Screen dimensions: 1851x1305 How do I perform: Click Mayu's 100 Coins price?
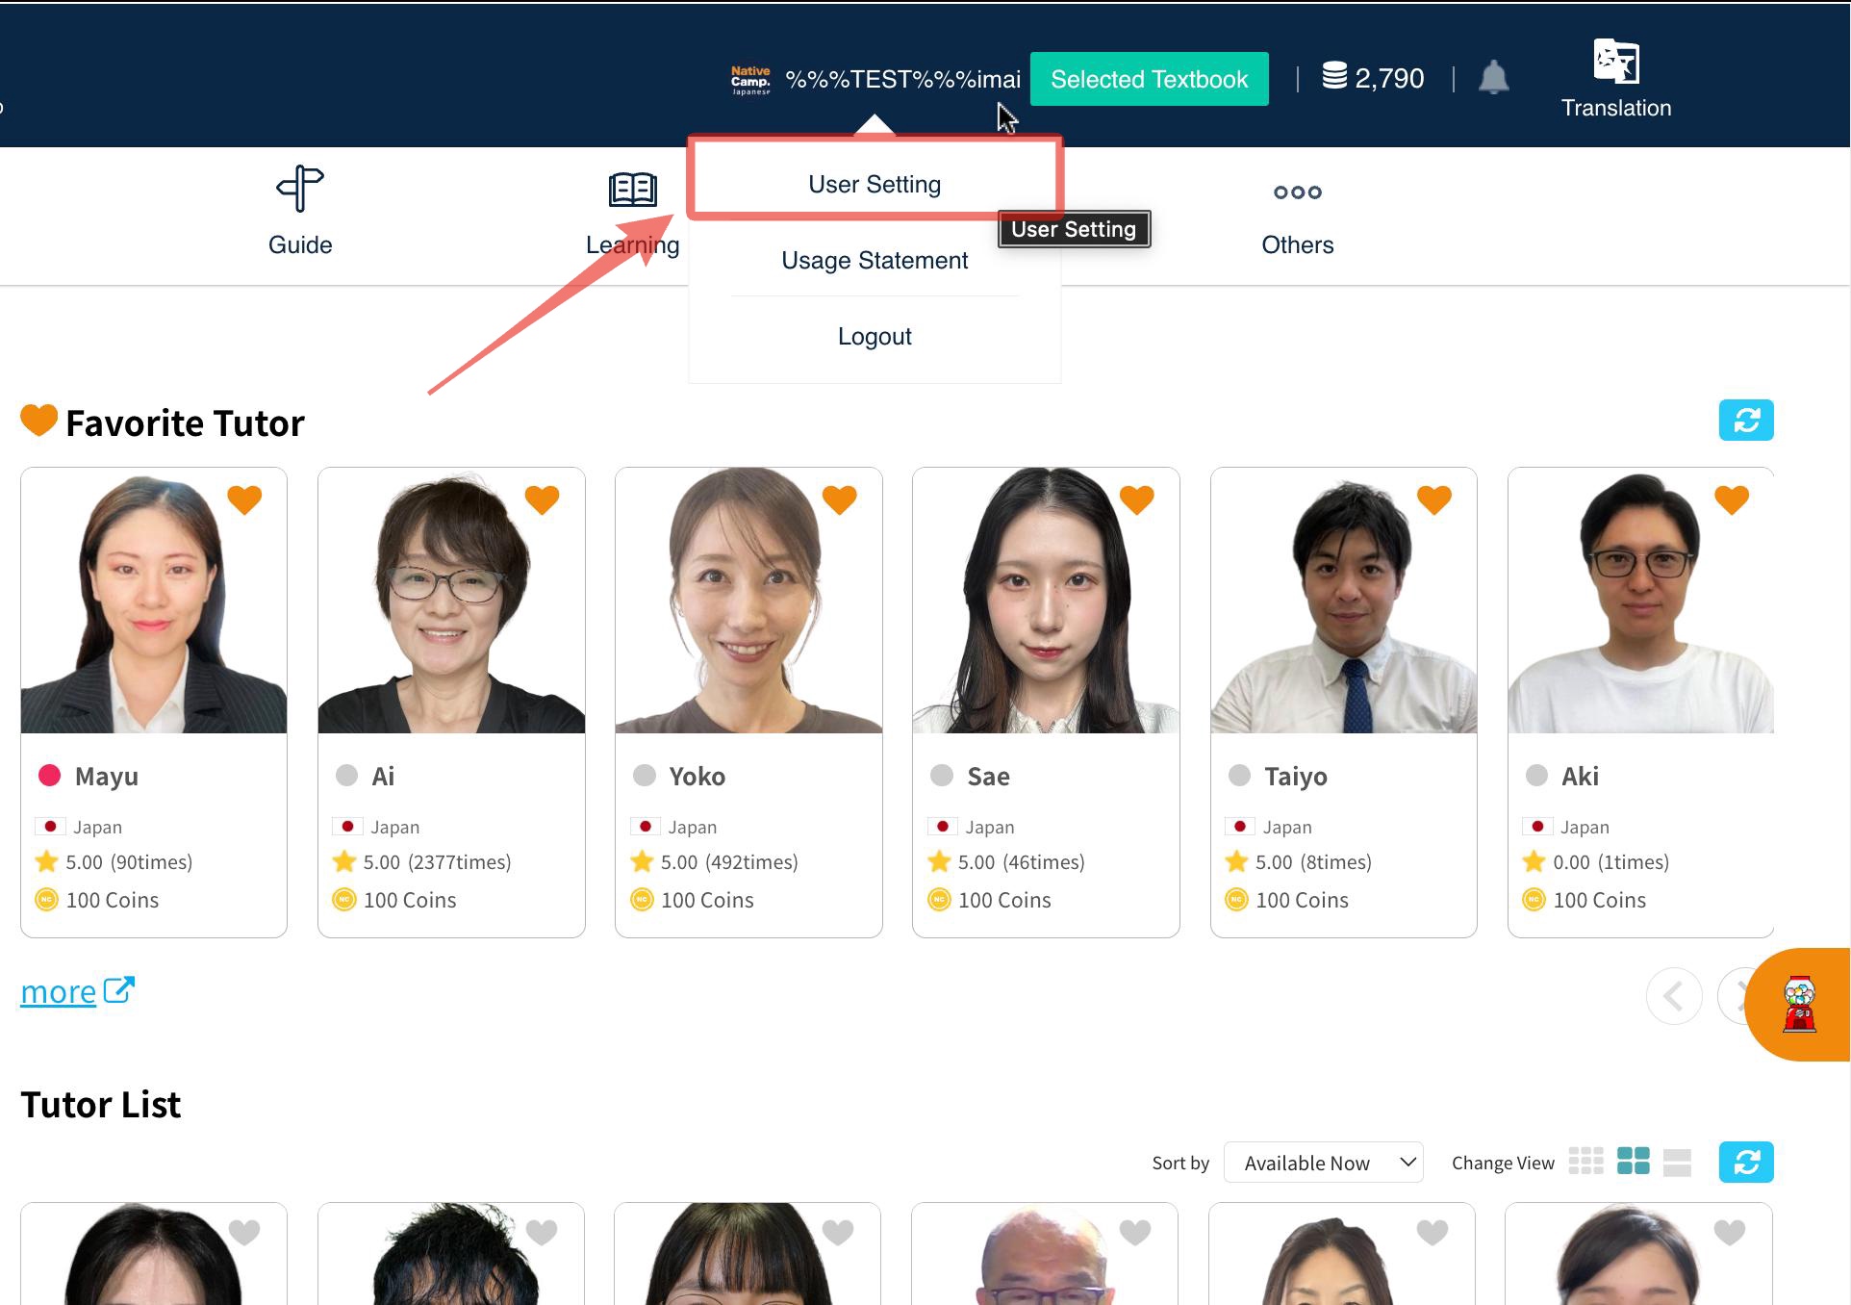pos(112,900)
